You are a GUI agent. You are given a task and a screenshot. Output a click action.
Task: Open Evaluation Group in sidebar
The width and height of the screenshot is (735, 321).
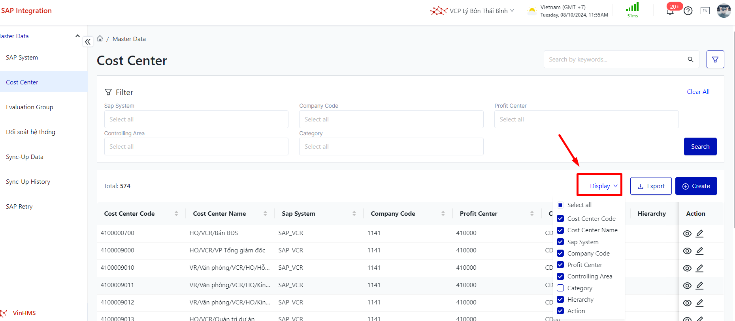30,107
